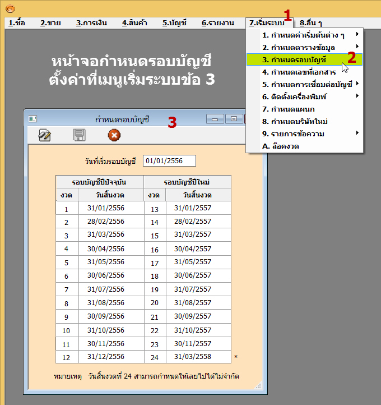Image resolution: width=381 pixels, height=405 pixels.
Task: Click period 22 end date 31/10/2557
Action: [x=198, y=330]
